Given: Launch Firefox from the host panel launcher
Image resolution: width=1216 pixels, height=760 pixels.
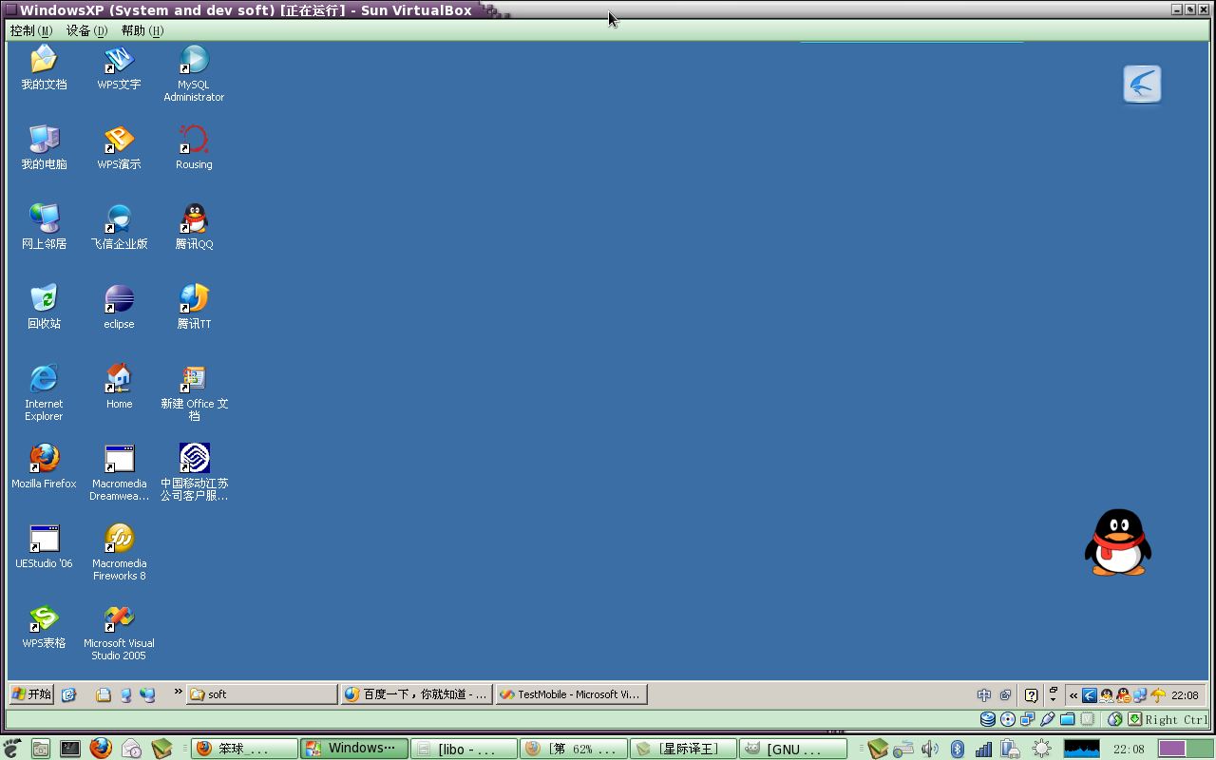Looking at the screenshot, I should 101,749.
